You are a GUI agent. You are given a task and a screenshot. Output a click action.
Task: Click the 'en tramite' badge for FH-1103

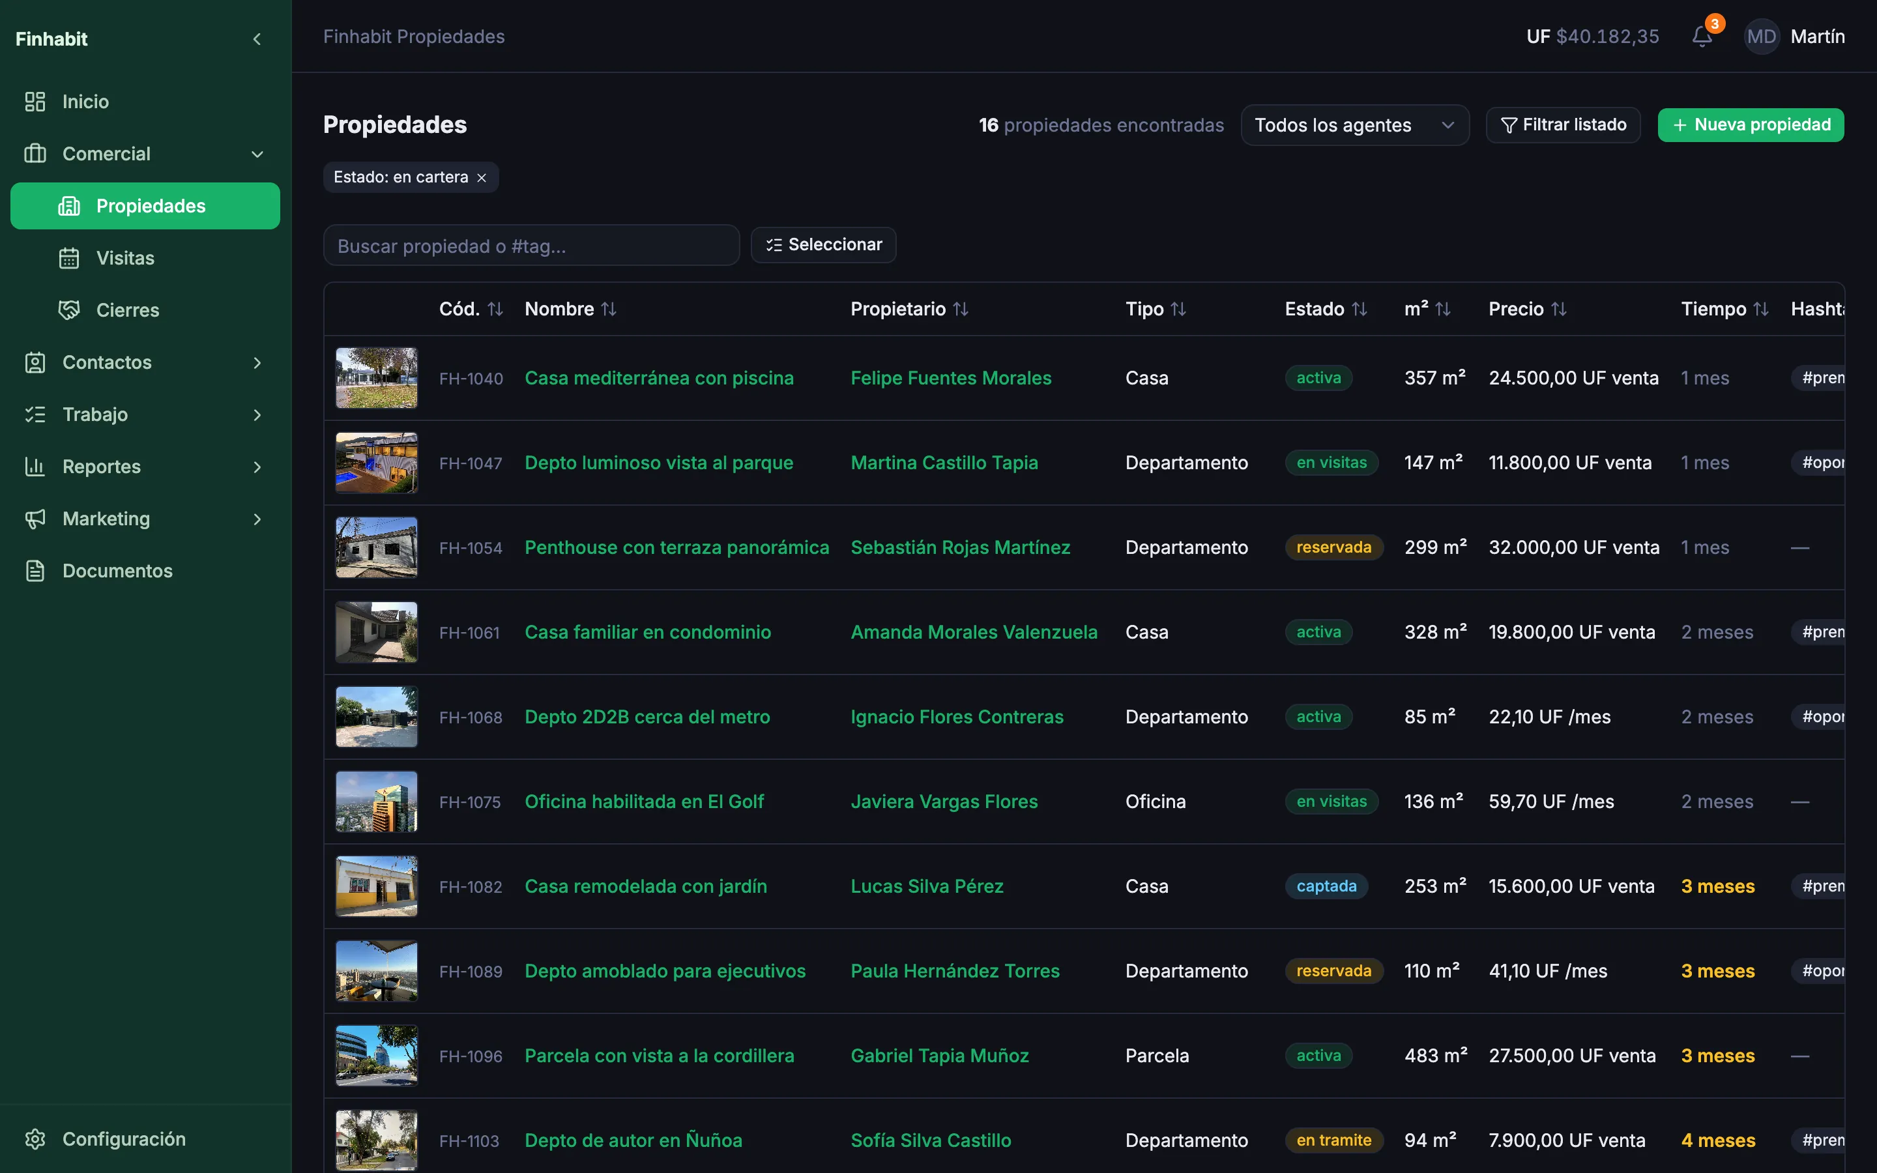click(x=1334, y=1140)
